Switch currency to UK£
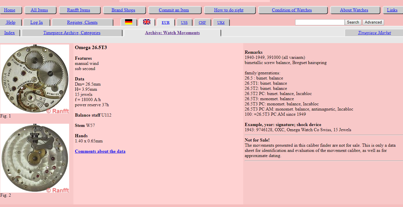The height and width of the screenshot is (207, 403). pyautogui.click(x=221, y=22)
